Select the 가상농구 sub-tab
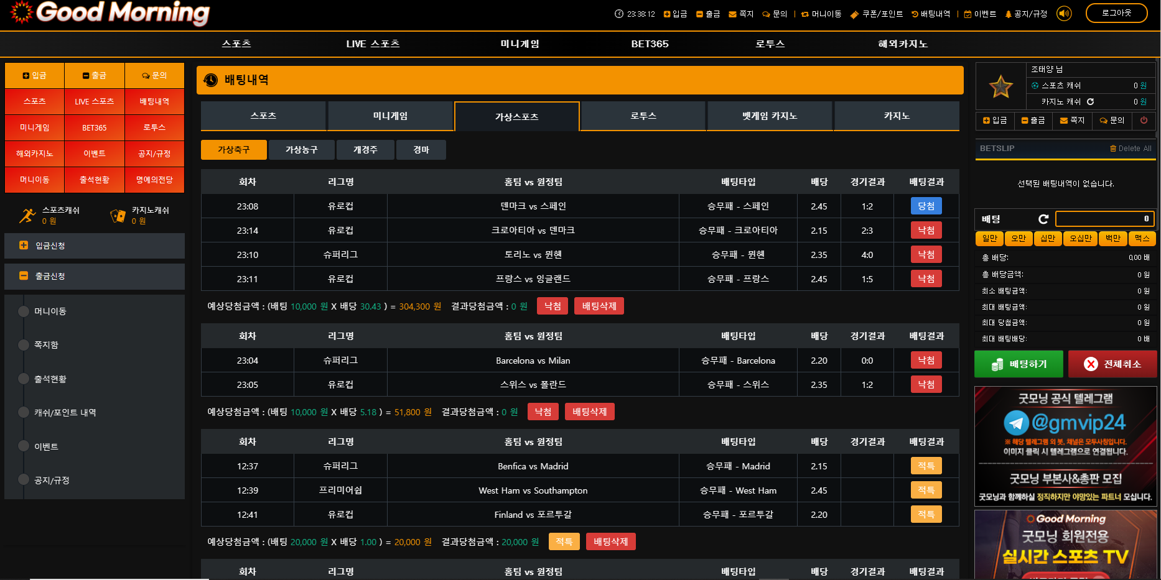 point(301,150)
